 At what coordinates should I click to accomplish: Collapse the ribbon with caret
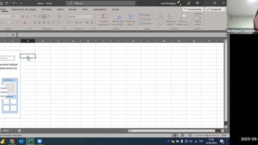[225, 29]
